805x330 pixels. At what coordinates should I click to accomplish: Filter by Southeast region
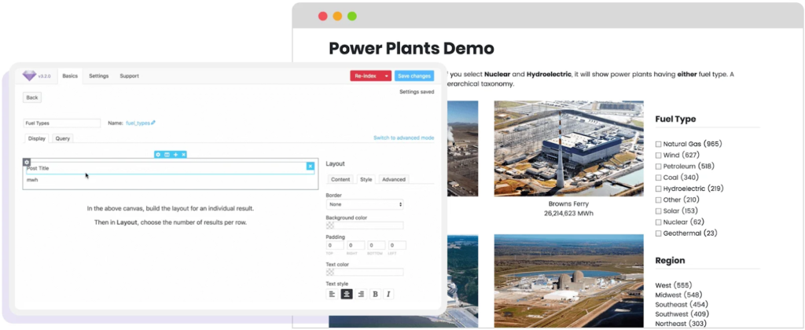(x=681, y=304)
